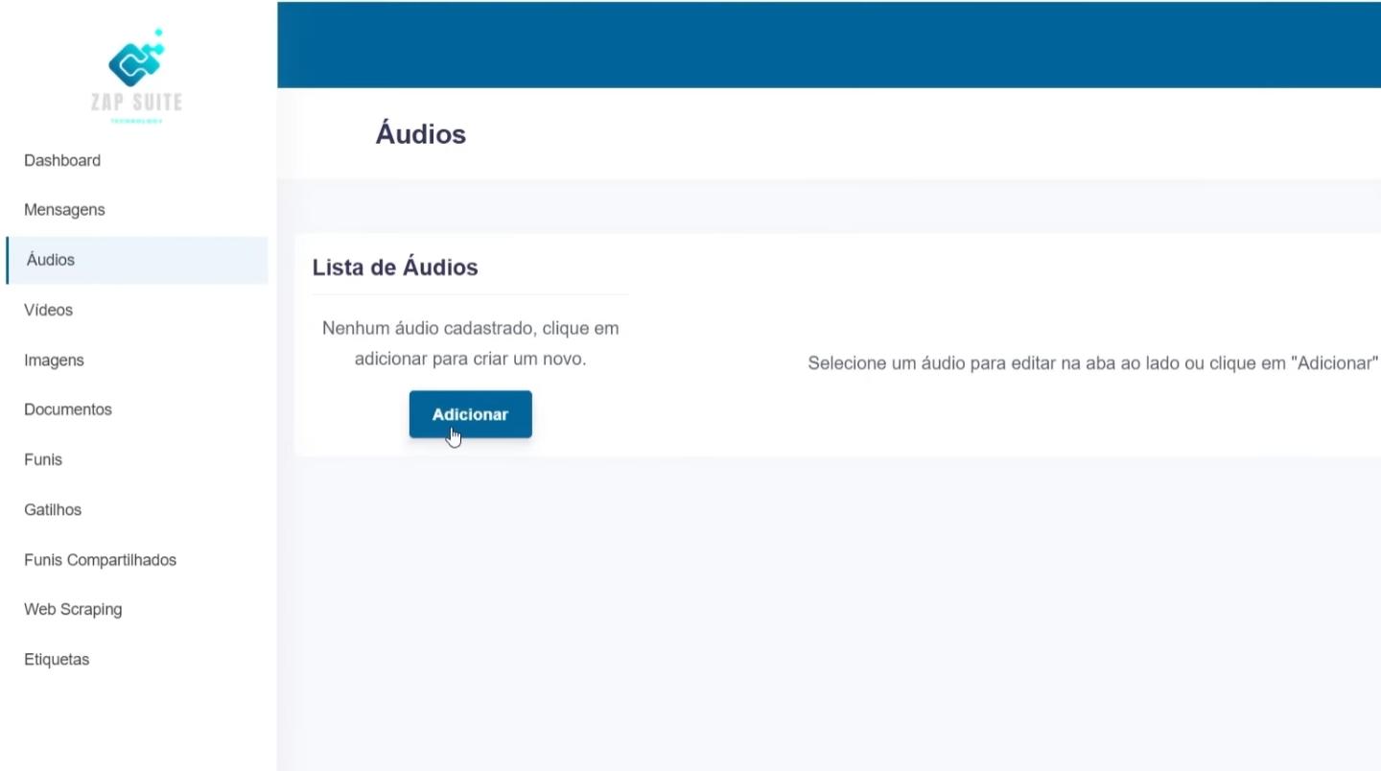Select Funis in the sidebar
Viewport: 1381px width, 771px height.
(43, 459)
